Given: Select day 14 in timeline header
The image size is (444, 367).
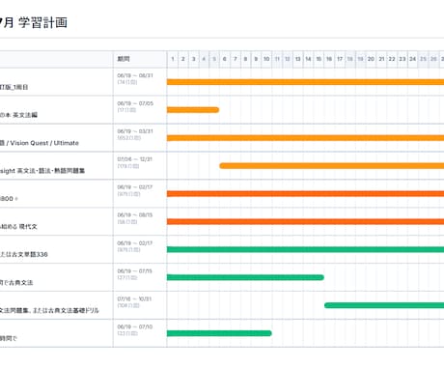Looking at the screenshot, I should (x=308, y=59).
